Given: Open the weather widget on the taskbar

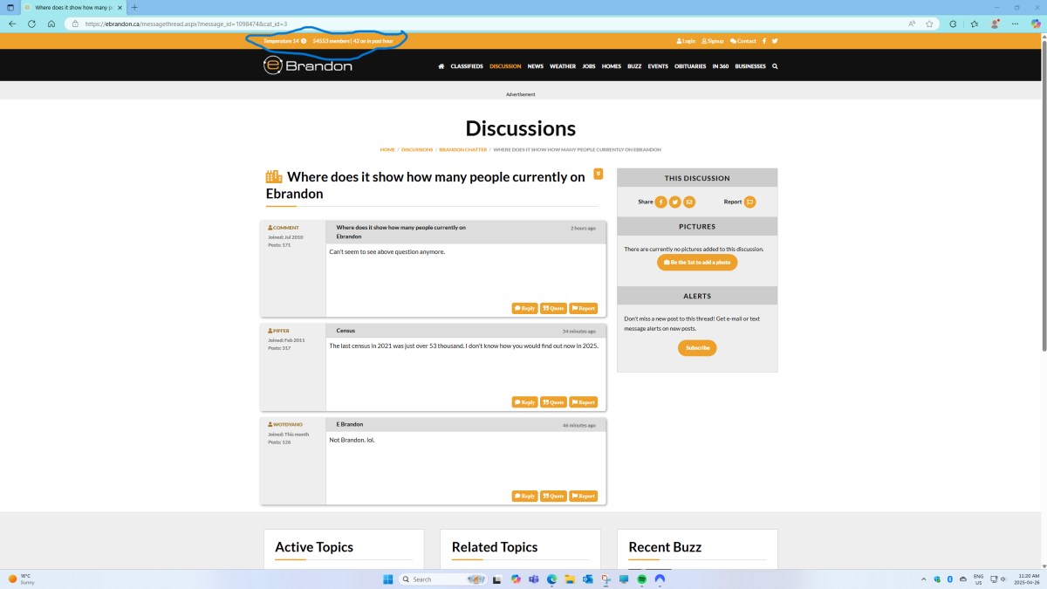Looking at the screenshot, I should pyautogui.click(x=23, y=579).
